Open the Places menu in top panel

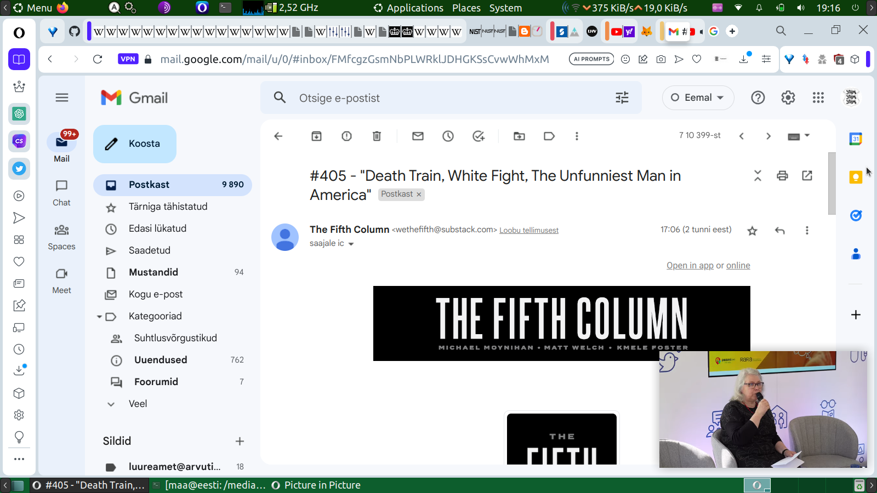pyautogui.click(x=466, y=8)
